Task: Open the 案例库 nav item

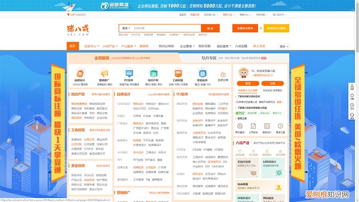Action: pyautogui.click(x=144, y=46)
